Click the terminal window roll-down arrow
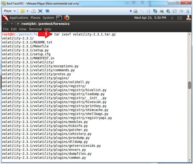Viewport: 193px width, 164px height. (x=12, y=24)
